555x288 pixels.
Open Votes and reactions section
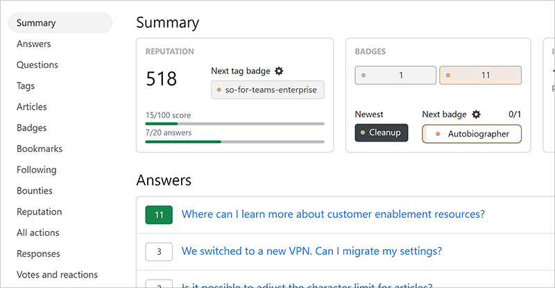click(57, 275)
